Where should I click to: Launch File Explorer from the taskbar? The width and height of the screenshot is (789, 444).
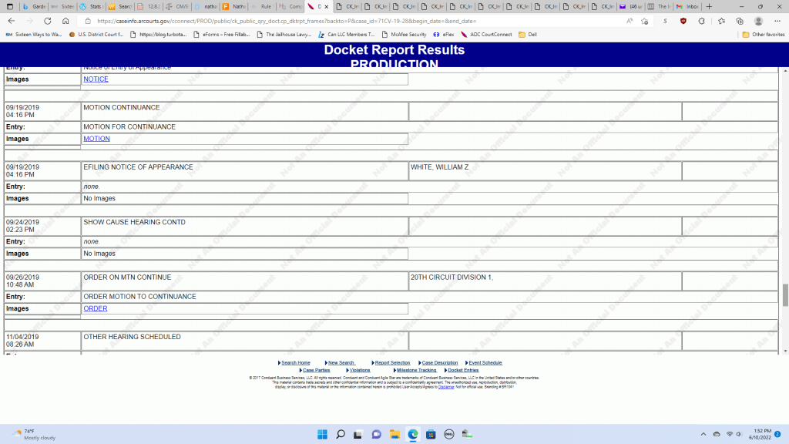tap(394, 433)
